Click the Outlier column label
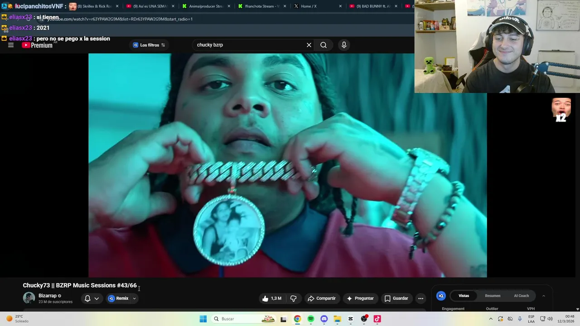The image size is (580, 326). [492, 309]
